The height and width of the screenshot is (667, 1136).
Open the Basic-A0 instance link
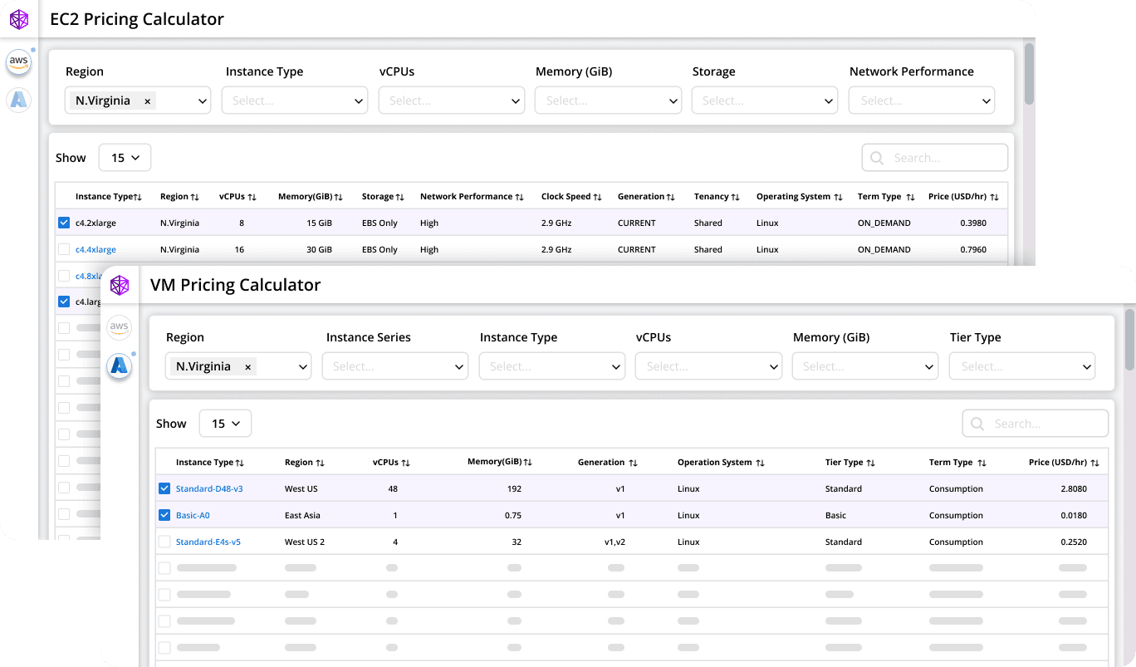[193, 515]
